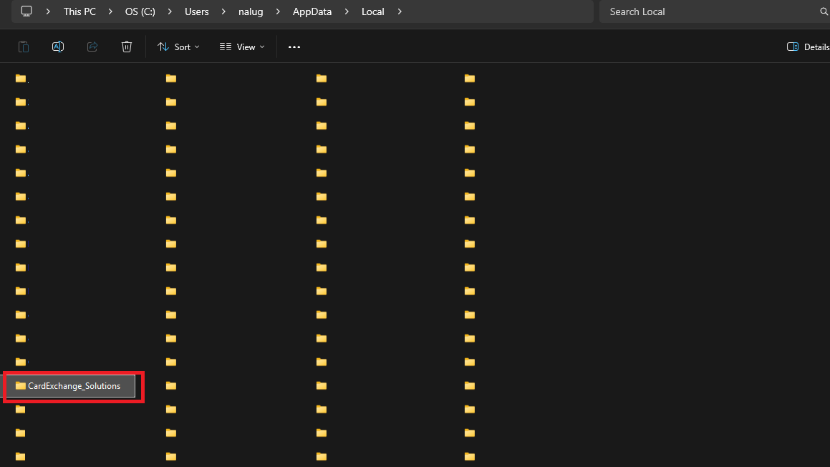The image size is (830, 467).
Task: Click Local in breadcrumb path
Action: (372, 11)
